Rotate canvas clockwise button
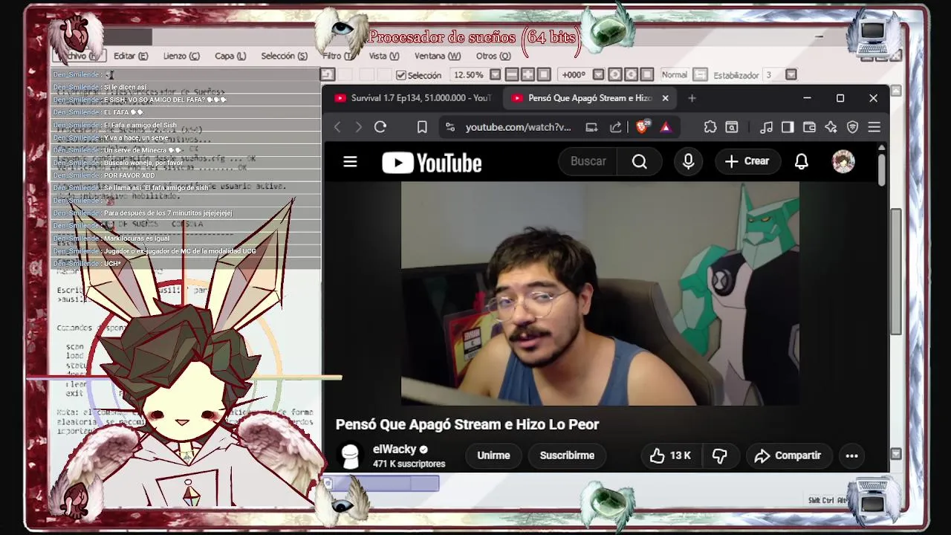 [x=631, y=74]
